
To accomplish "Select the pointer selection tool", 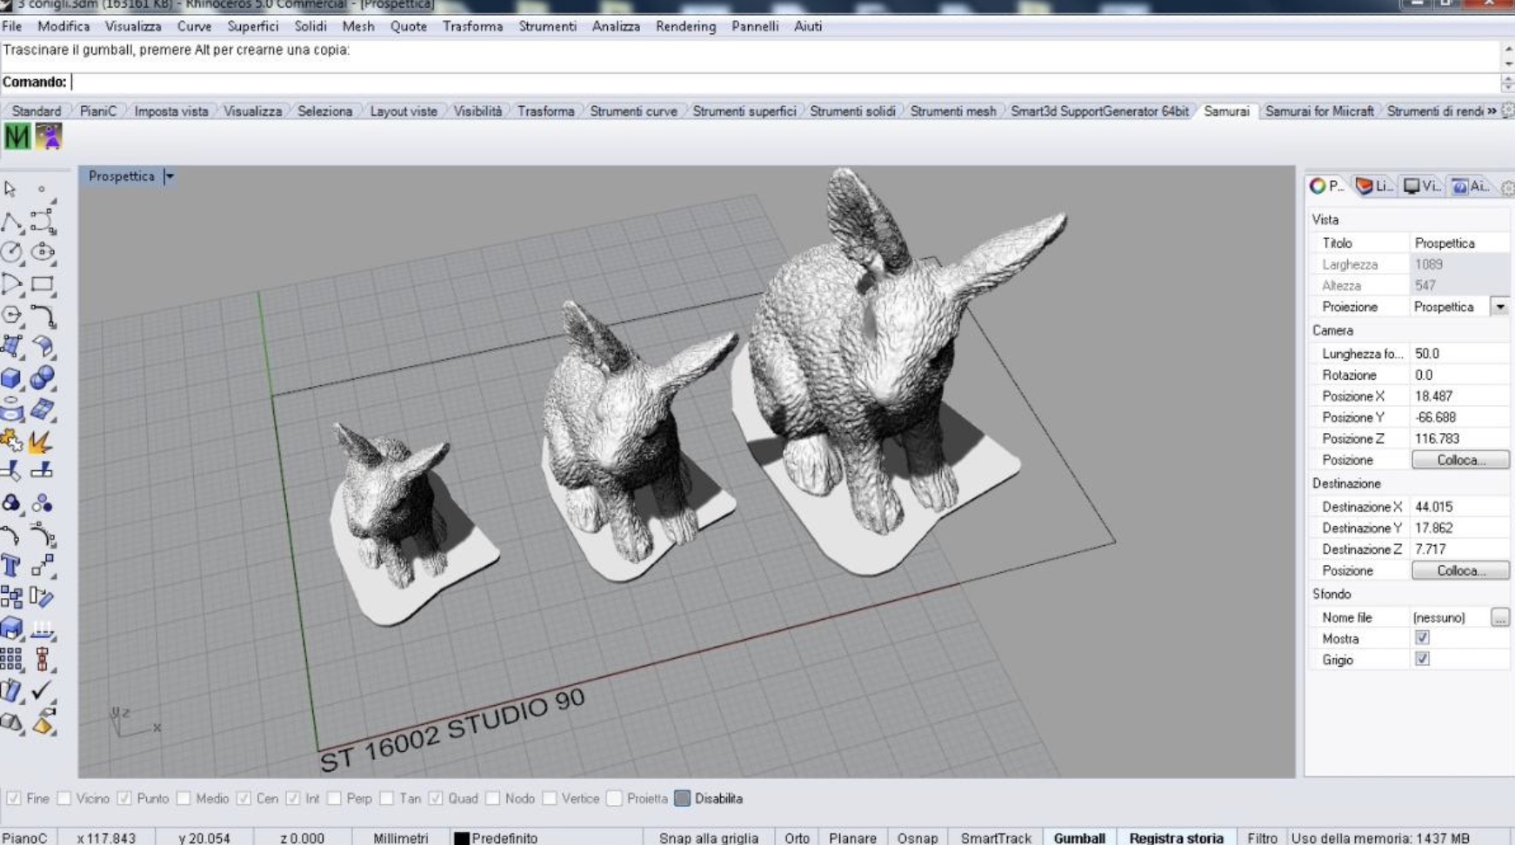I will (10, 189).
